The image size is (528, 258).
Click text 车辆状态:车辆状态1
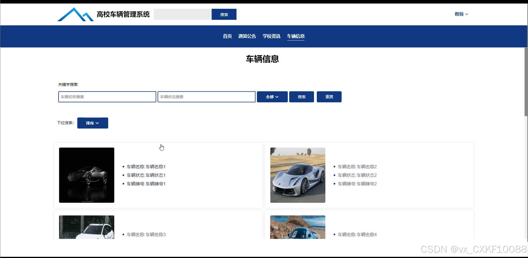coord(146,175)
